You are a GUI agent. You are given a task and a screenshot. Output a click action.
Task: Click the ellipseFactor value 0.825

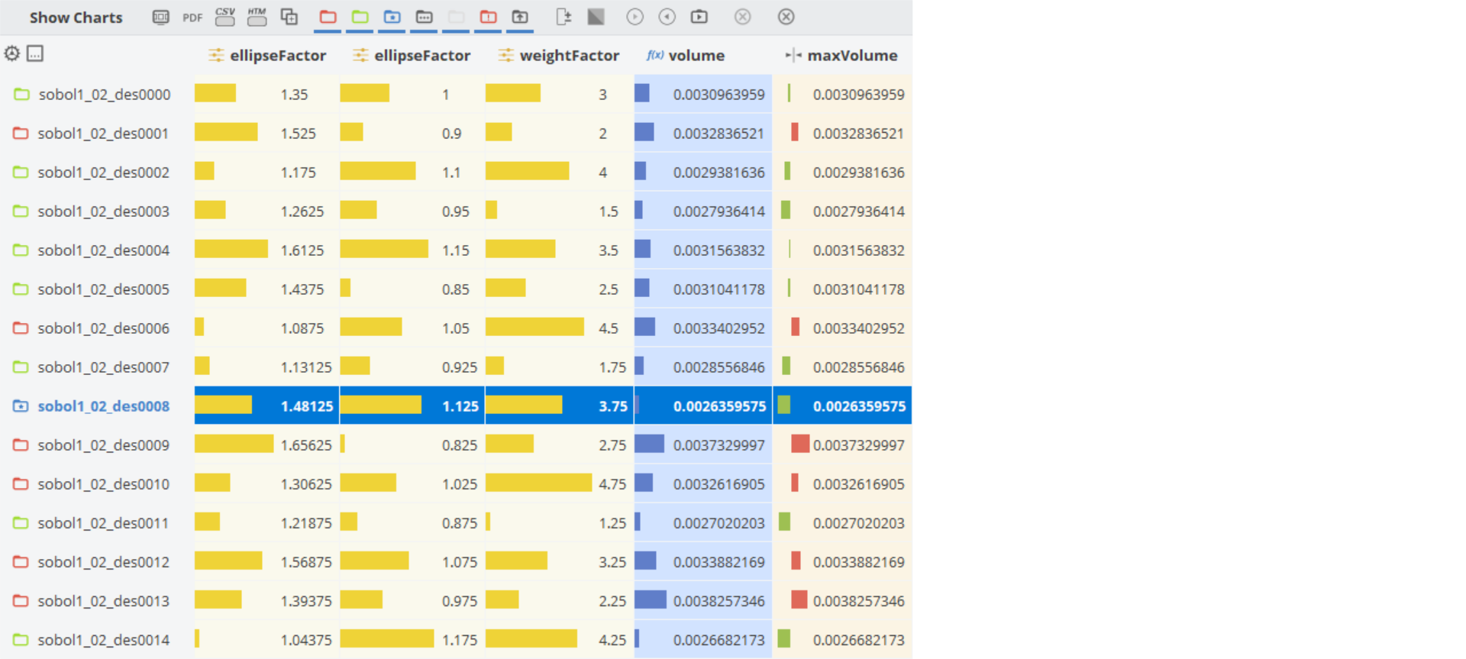point(460,445)
